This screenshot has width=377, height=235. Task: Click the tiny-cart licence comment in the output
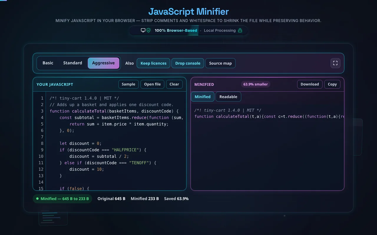point(228,110)
